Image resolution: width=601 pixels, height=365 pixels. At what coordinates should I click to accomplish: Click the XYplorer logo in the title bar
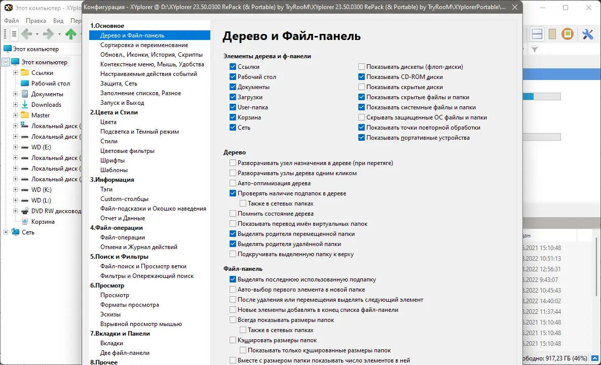coord(8,7)
